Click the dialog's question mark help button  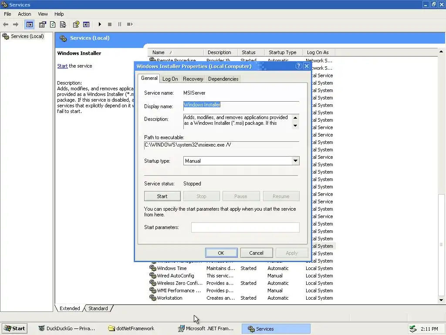point(298,66)
